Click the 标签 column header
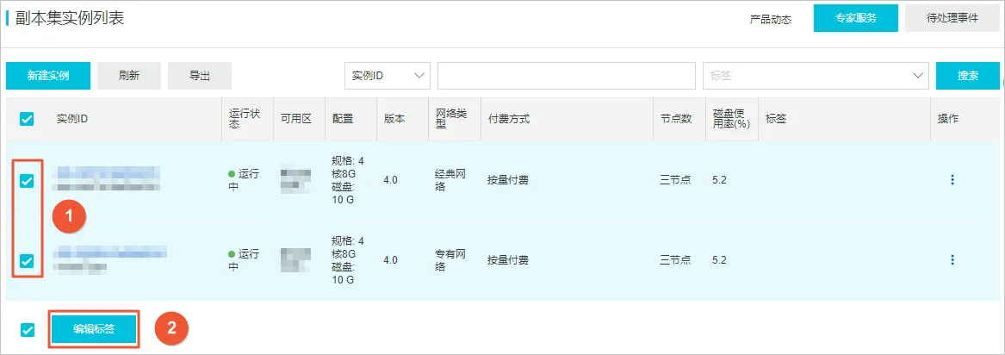 776,119
